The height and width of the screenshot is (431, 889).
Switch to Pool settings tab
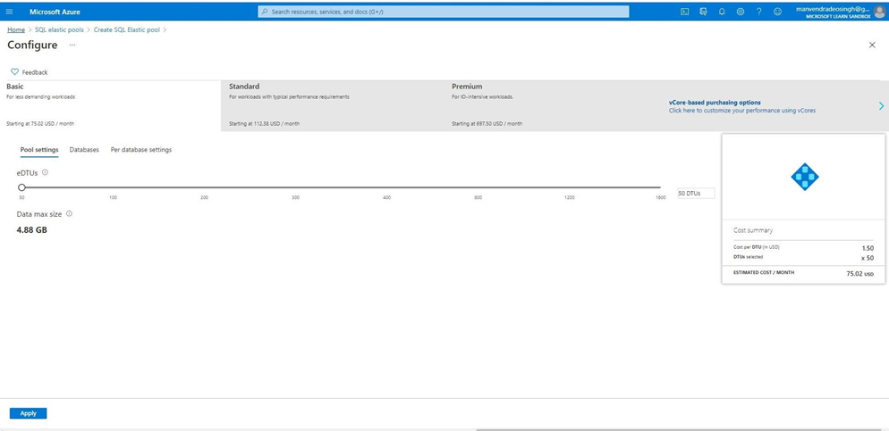click(x=39, y=150)
